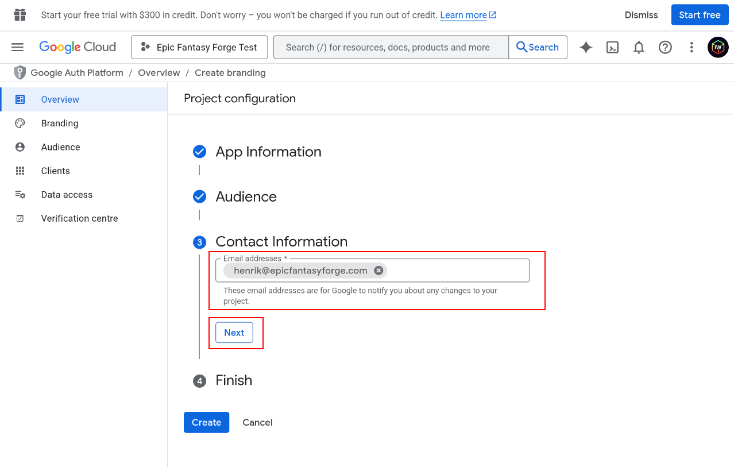Open the Audience section
This screenshot has width=734, height=467.
coord(60,146)
